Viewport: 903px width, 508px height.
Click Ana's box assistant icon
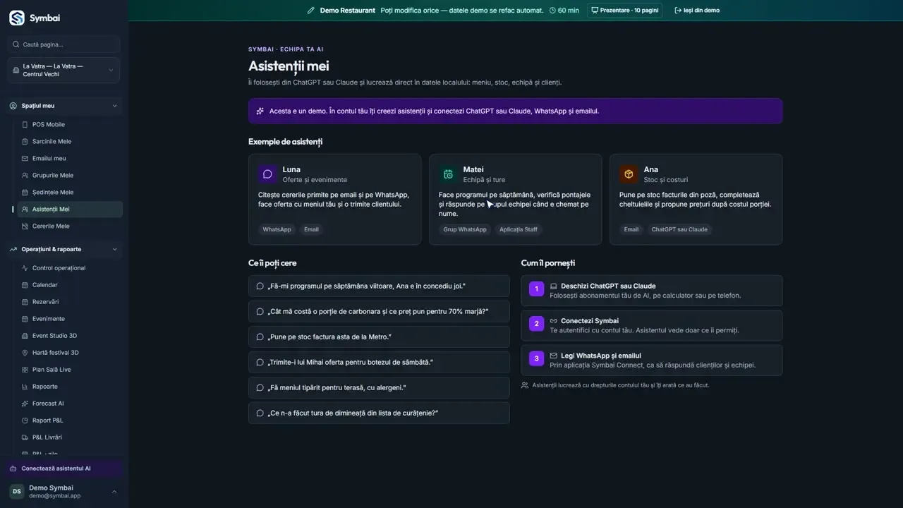pos(629,174)
